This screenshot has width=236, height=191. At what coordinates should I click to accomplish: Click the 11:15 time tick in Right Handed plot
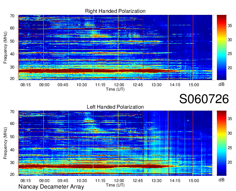point(100,85)
